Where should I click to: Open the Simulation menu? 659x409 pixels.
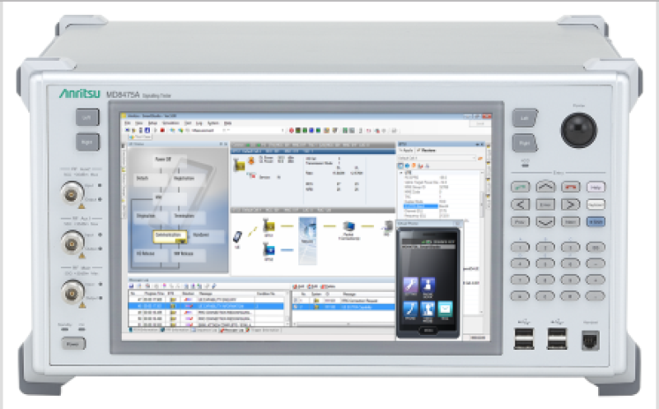[171, 123]
